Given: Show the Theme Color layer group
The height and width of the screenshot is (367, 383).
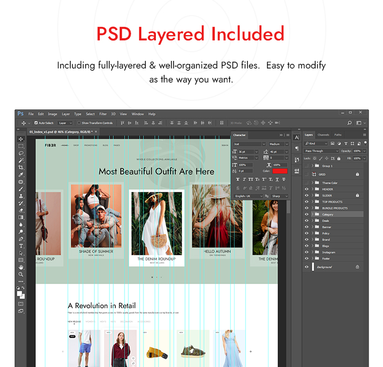Looking at the screenshot, I should pos(306,183).
